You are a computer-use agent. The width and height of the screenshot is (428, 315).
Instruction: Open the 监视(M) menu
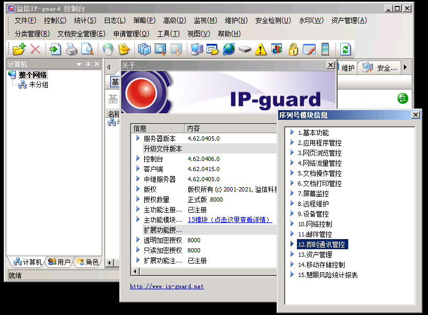205,20
